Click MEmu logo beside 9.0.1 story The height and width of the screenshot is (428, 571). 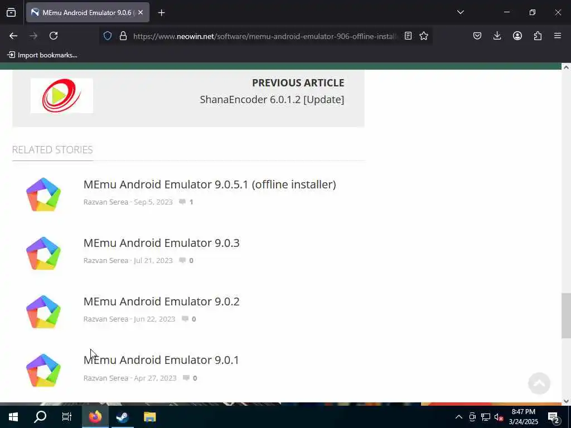(x=43, y=371)
